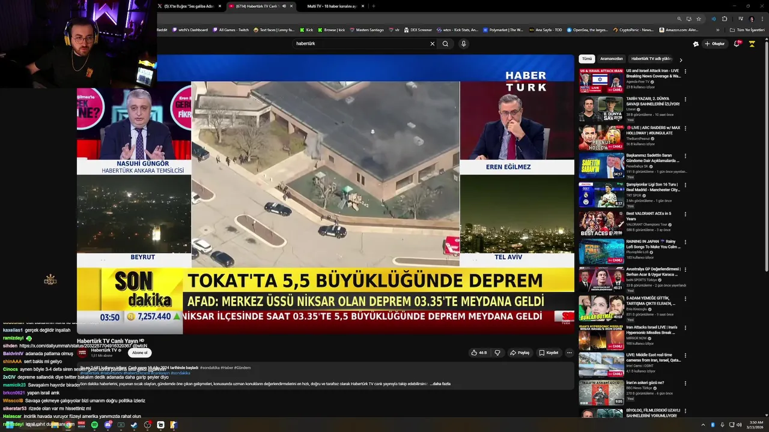Start voice search with the microphone icon
This screenshot has height=432, width=769.
463,44
